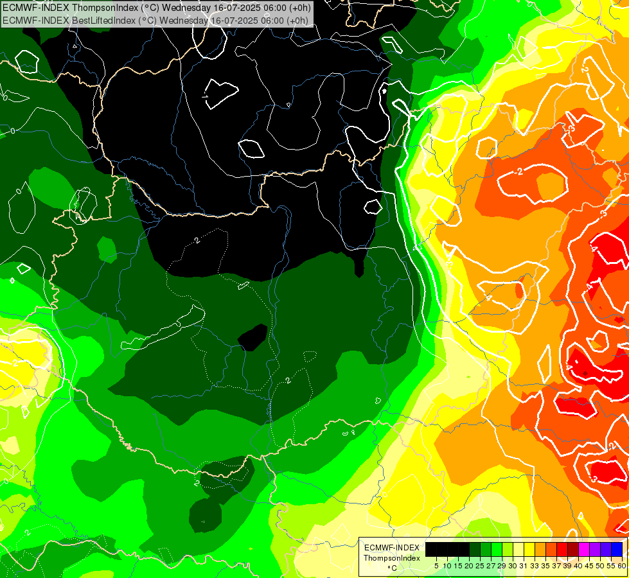
Task: Click the pale yellow legend swatch (30–31)
Action: click(518, 549)
